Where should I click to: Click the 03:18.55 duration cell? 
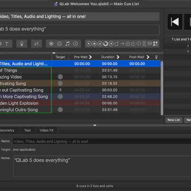pyautogui.click(x=110, y=84)
